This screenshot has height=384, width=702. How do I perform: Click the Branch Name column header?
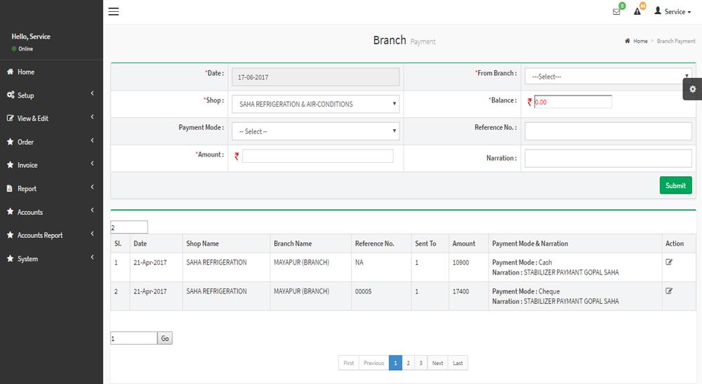tap(293, 244)
